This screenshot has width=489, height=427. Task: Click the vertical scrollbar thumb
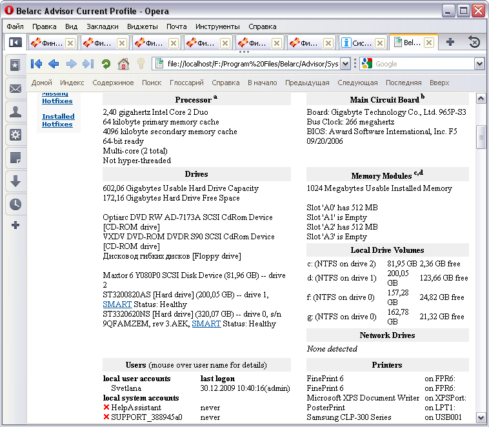pyautogui.click(x=481, y=137)
